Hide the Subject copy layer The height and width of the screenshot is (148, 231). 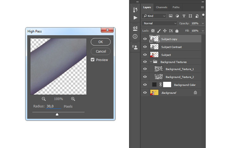pyautogui.click(x=145, y=39)
